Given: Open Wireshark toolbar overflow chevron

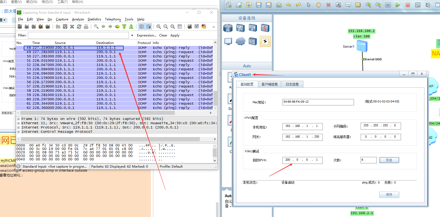Looking at the screenshot, I should tap(214, 27).
